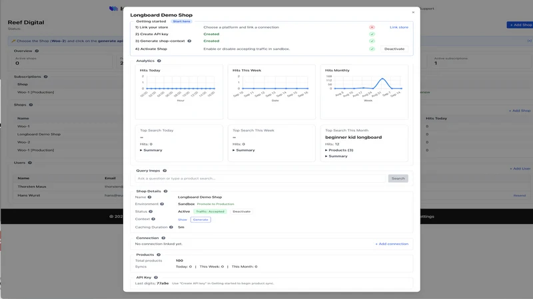Screen dimensions: 533x299
Task: Click the API key last digits 77a9e
Action: (x=163, y=284)
